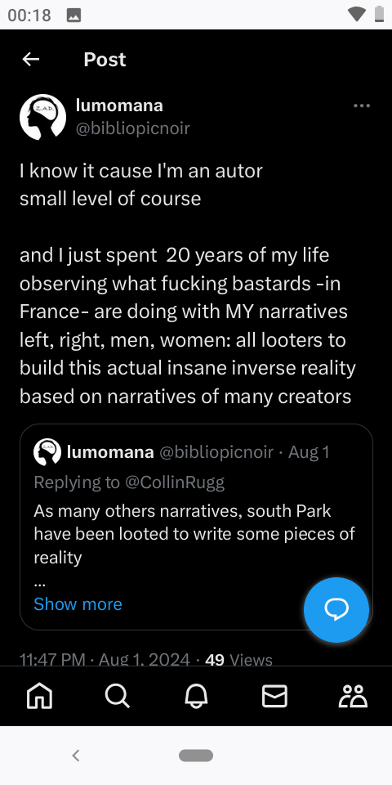Open the Search magnifier tab

coord(118,696)
